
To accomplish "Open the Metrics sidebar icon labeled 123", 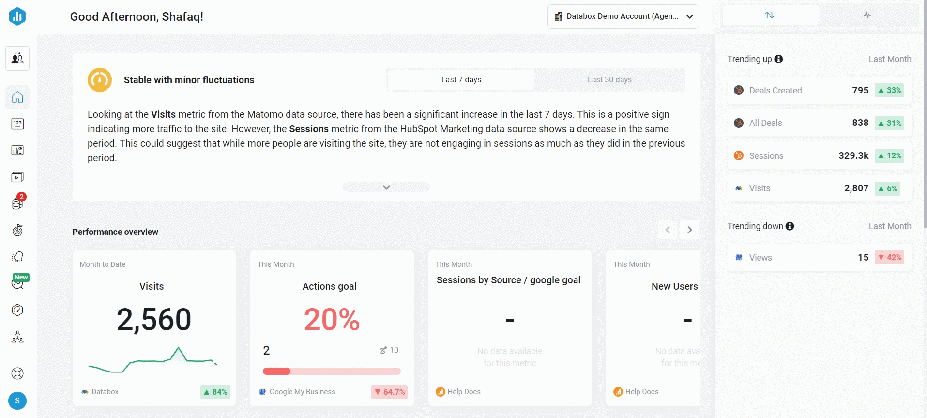I will 17,124.
